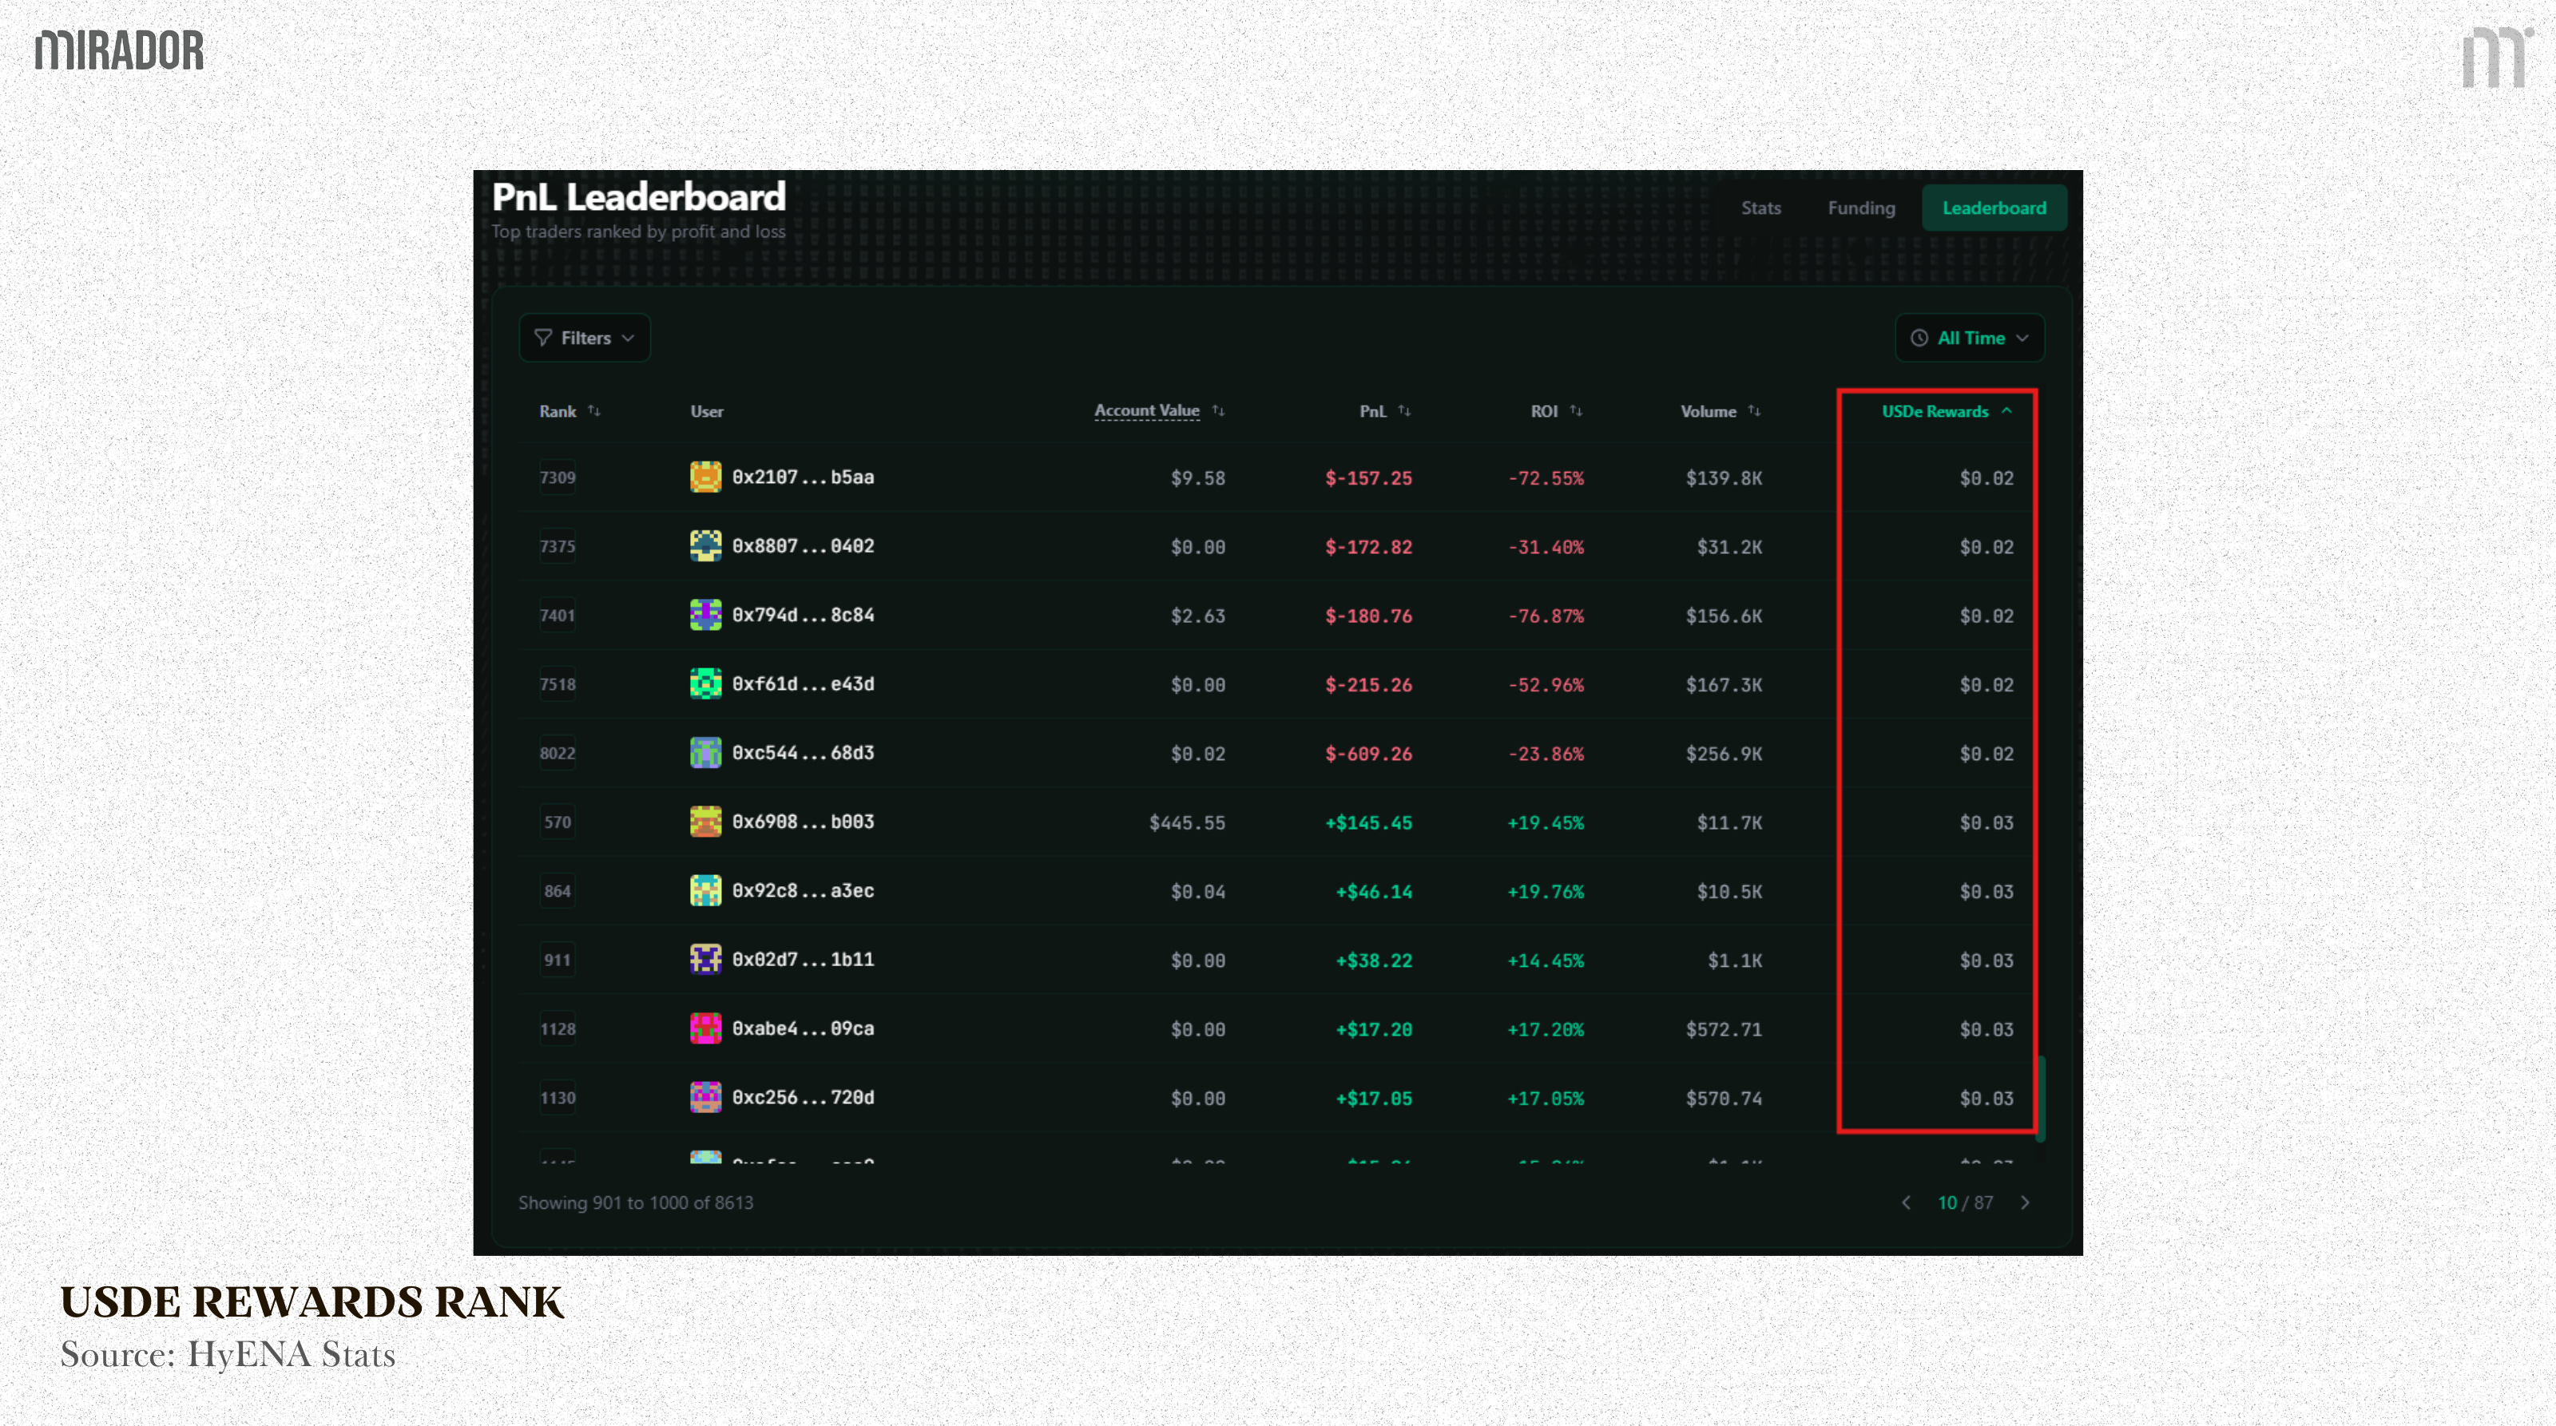The width and height of the screenshot is (2556, 1426).
Task: Open user address 0x6908...b003
Action: point(802,822)
